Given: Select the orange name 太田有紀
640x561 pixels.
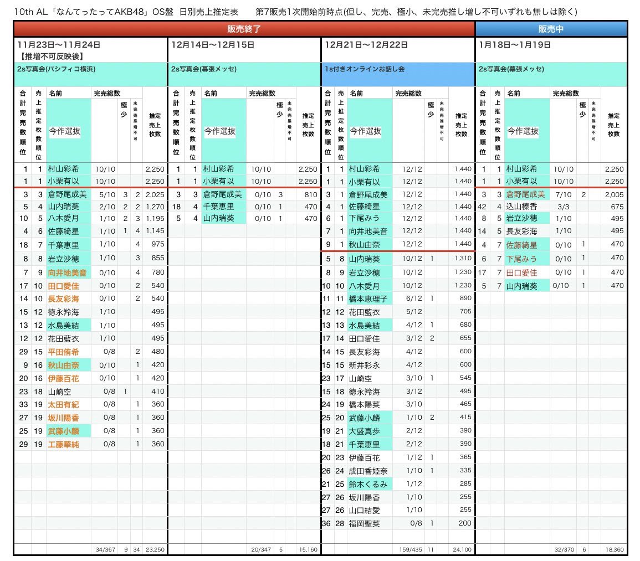Looking at the screenshot, I should pyautogui.click(x=63, y=405).
